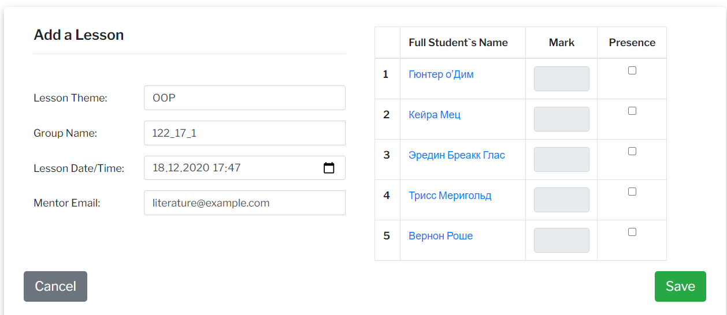This screenshot has width=727, height=315.
Task: Open student link Гюнтер о'Дим
Action: pyautogui.click(x=441, y=74)
